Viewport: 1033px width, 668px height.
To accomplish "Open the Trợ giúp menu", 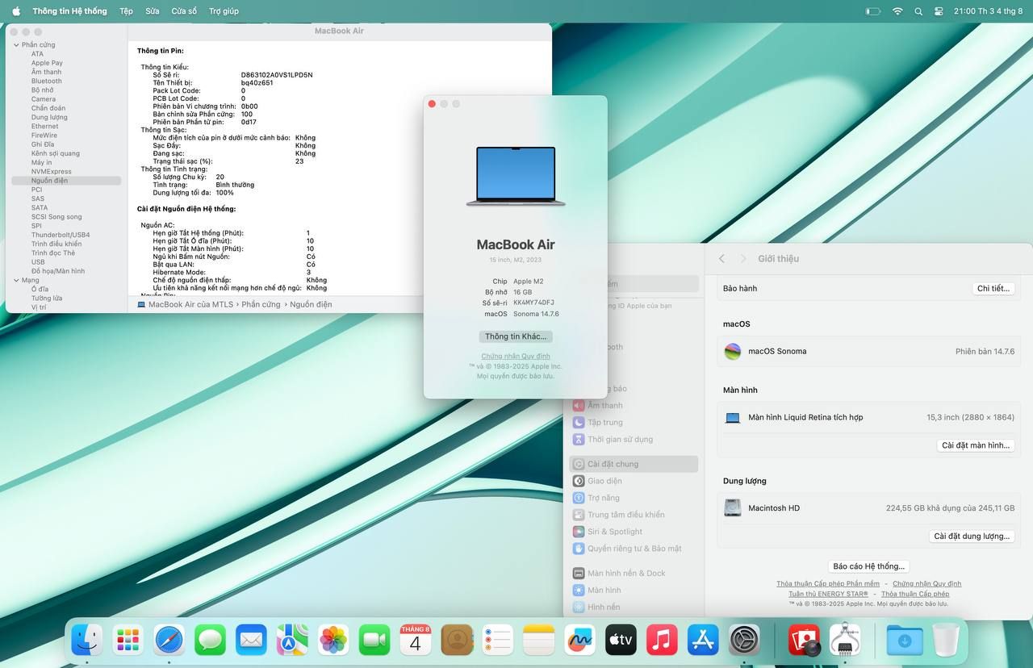I will [x=224, y=11].
